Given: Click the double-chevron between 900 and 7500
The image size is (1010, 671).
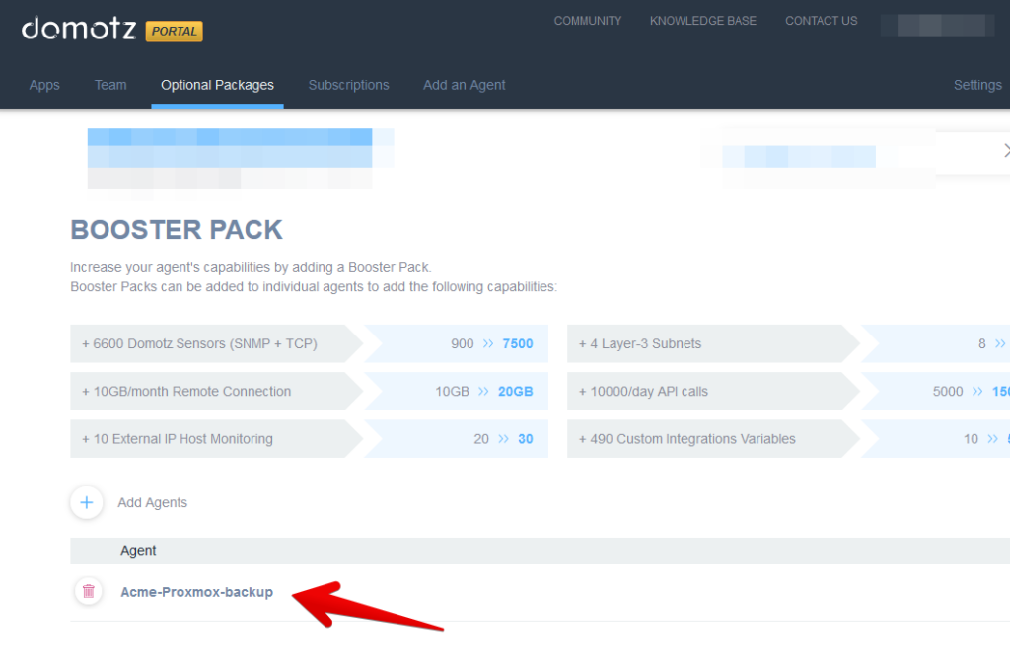Looking at the screenshot, I should [x=487, y=343].
